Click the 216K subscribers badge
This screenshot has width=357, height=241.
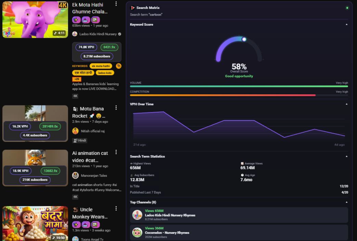(35, 180)
